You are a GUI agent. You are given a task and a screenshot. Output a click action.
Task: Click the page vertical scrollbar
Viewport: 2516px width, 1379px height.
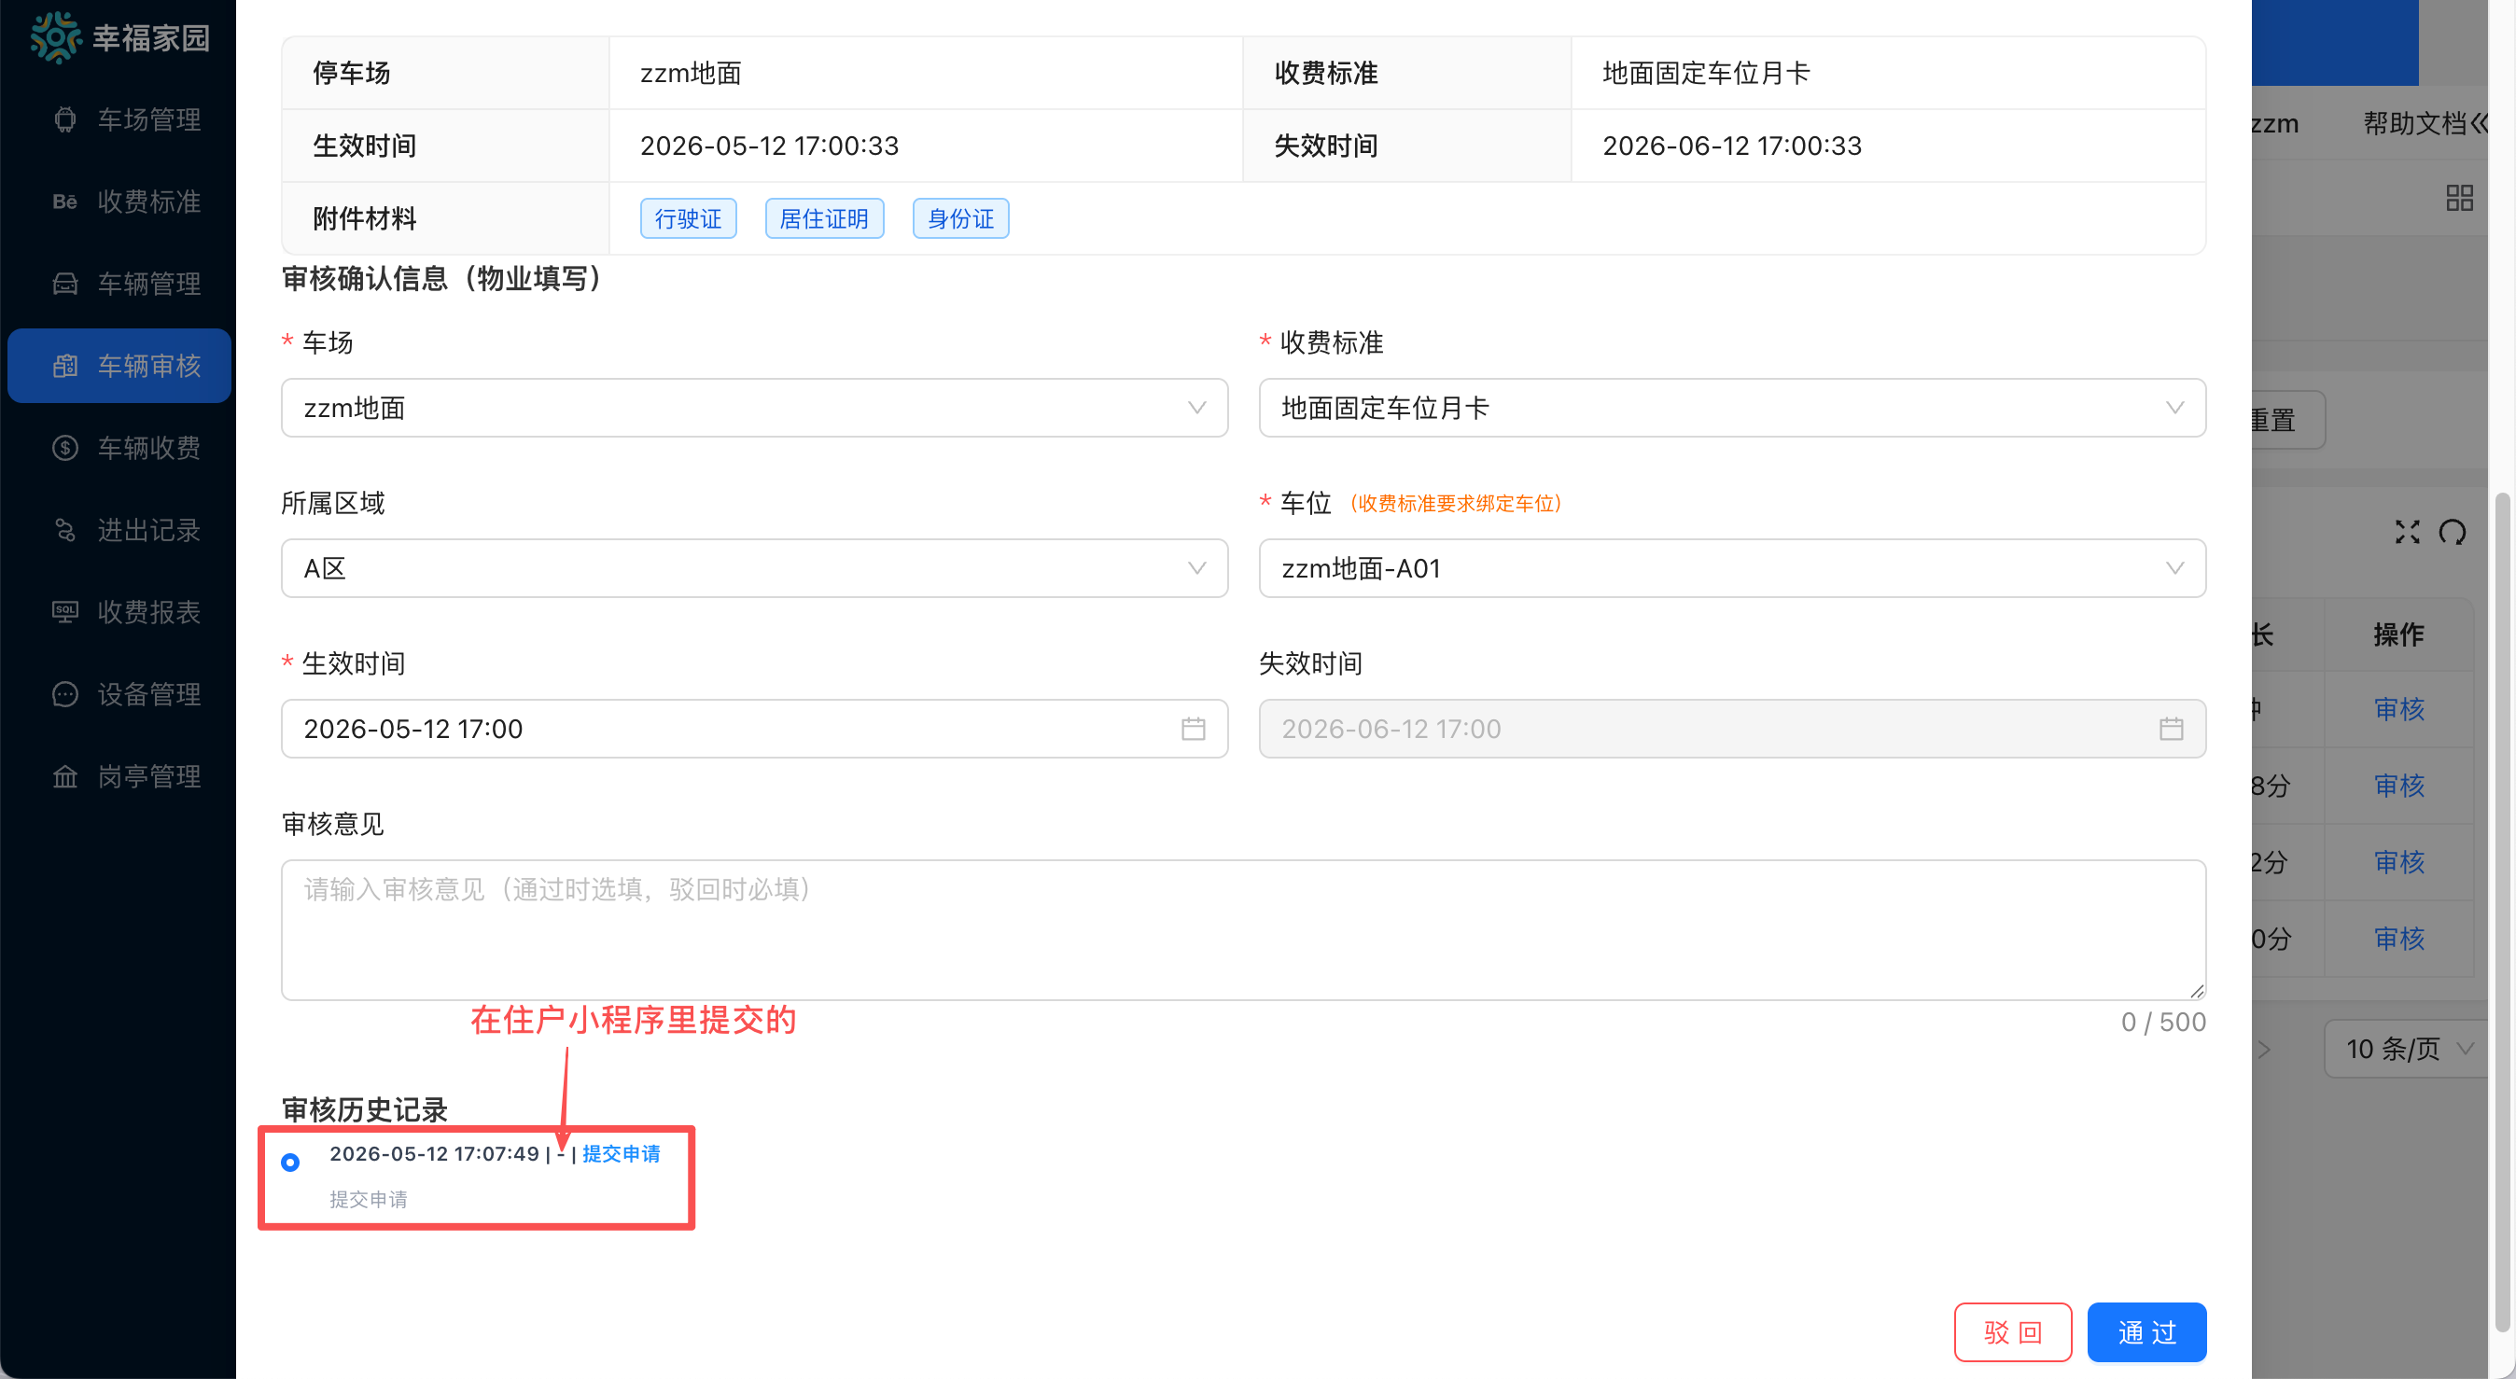coord(2502,912)
